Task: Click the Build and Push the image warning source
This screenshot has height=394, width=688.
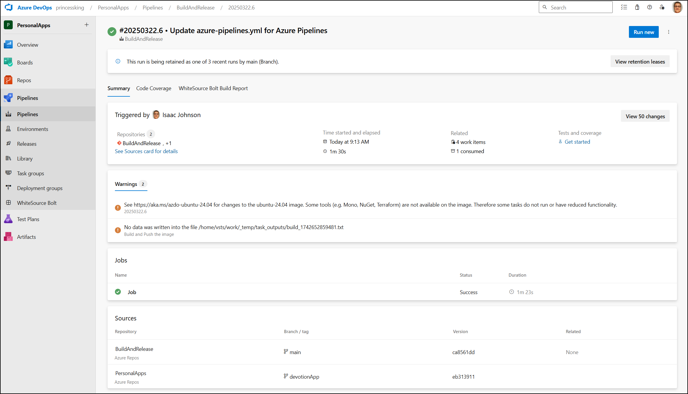Action: tap(149, 234)
